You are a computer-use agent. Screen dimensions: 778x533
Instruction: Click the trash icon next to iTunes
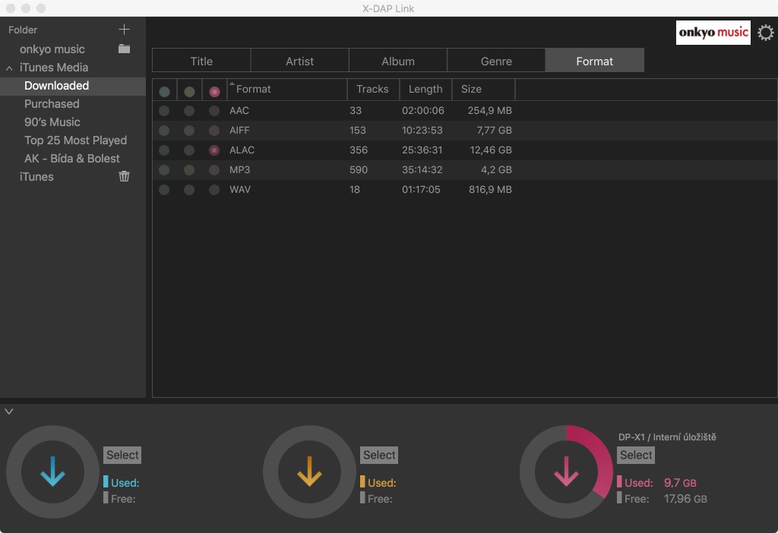(x=124, y=176)
